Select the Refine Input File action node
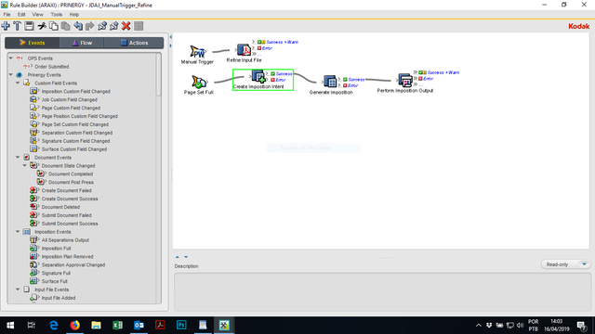 [244, 53]
